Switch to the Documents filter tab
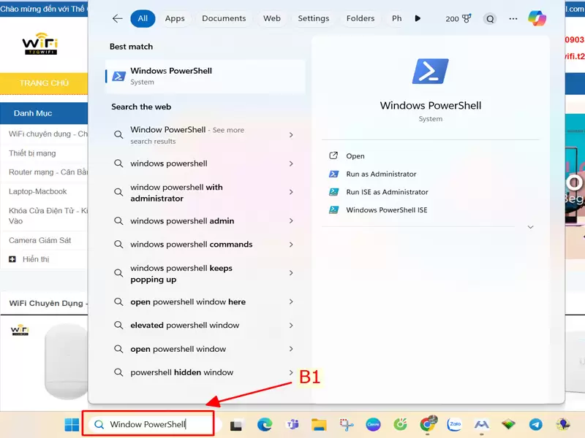 click(224, 18)
